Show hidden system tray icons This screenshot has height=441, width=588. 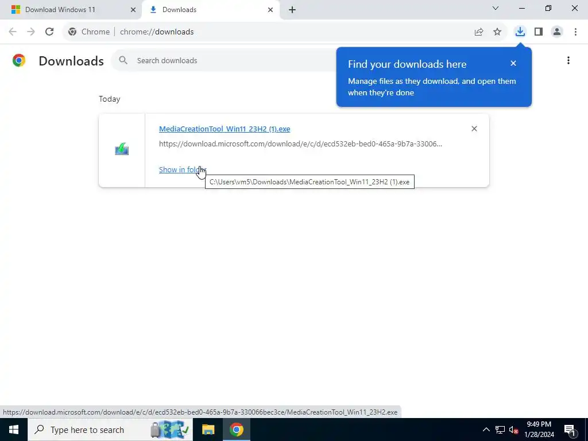click(x=486, y=430)
